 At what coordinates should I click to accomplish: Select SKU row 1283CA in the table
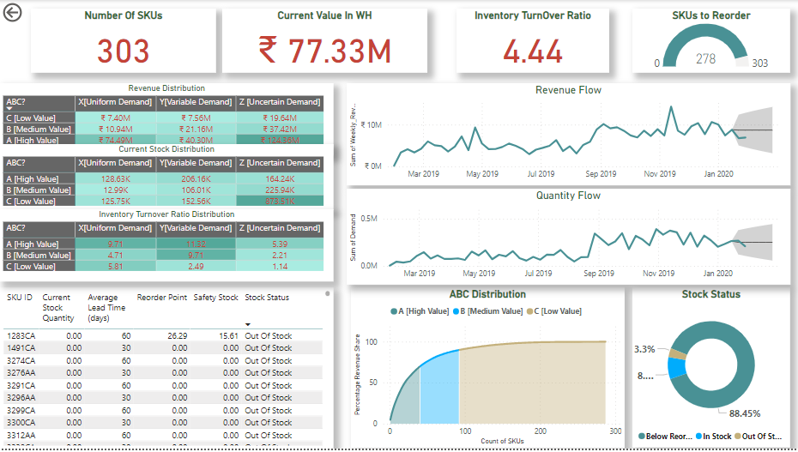21,335
